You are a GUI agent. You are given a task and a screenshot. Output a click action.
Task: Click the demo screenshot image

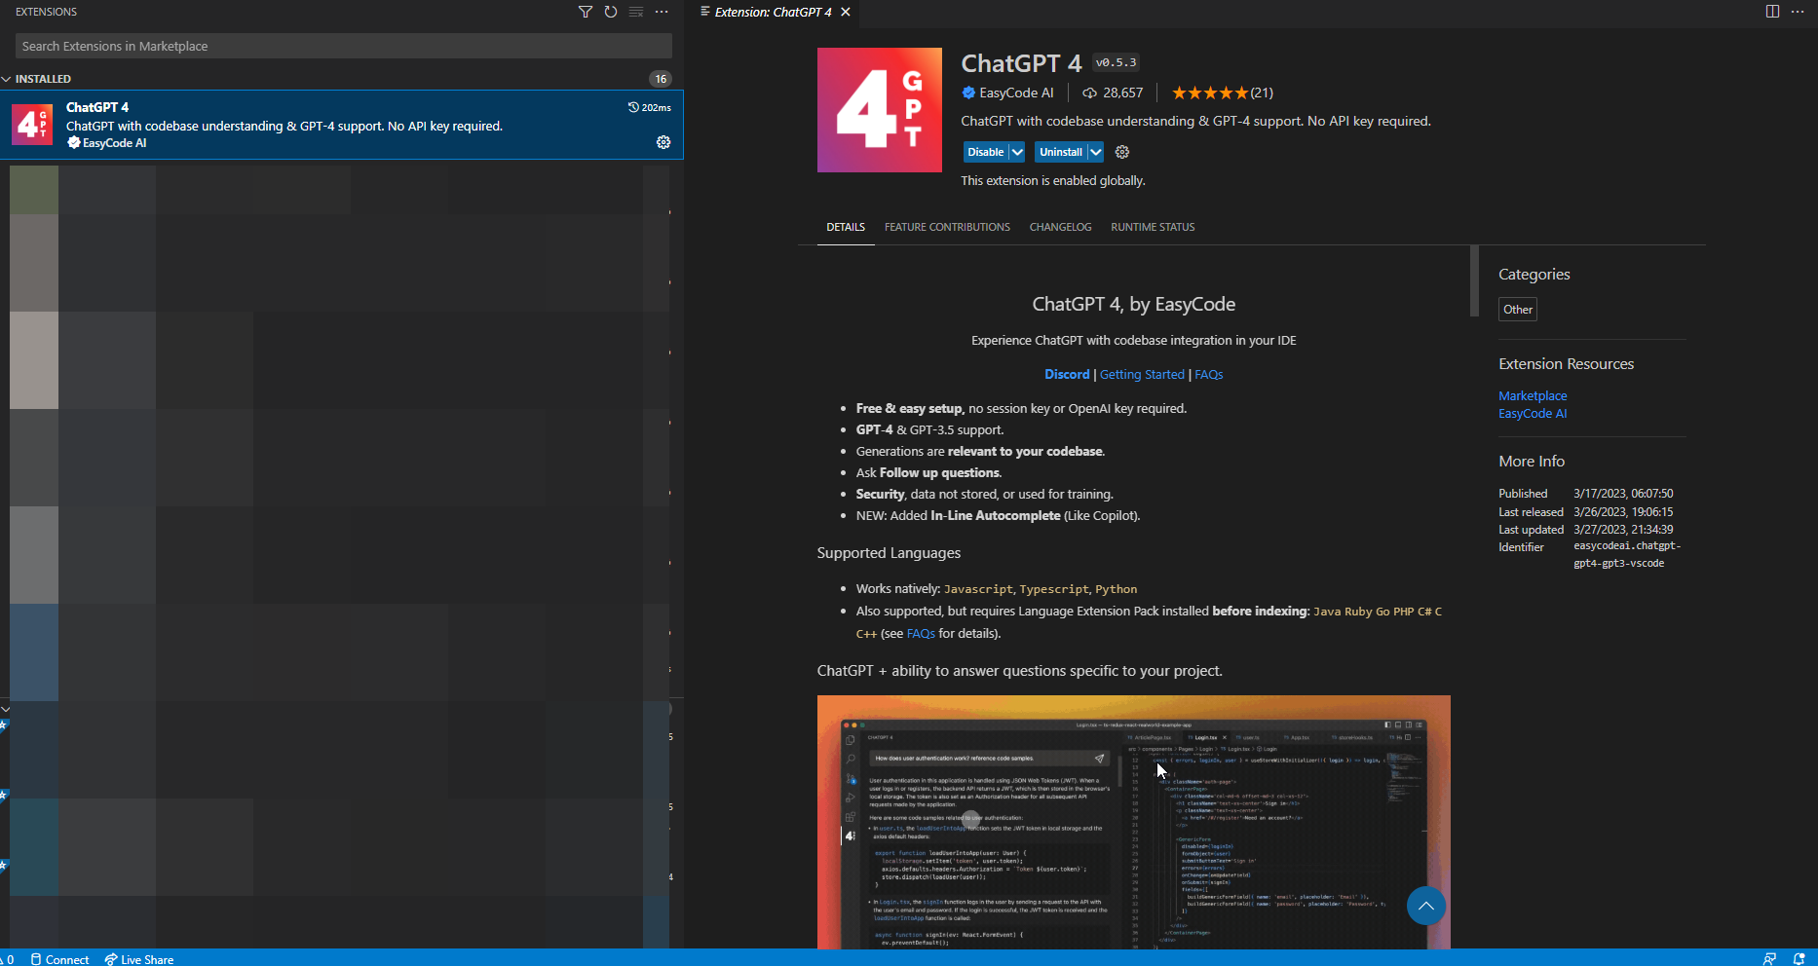point(1133,822)
